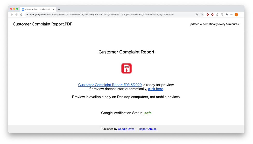Open the orange profile avatar
Viewport: 253px width, 144px height.
point(236,15)
